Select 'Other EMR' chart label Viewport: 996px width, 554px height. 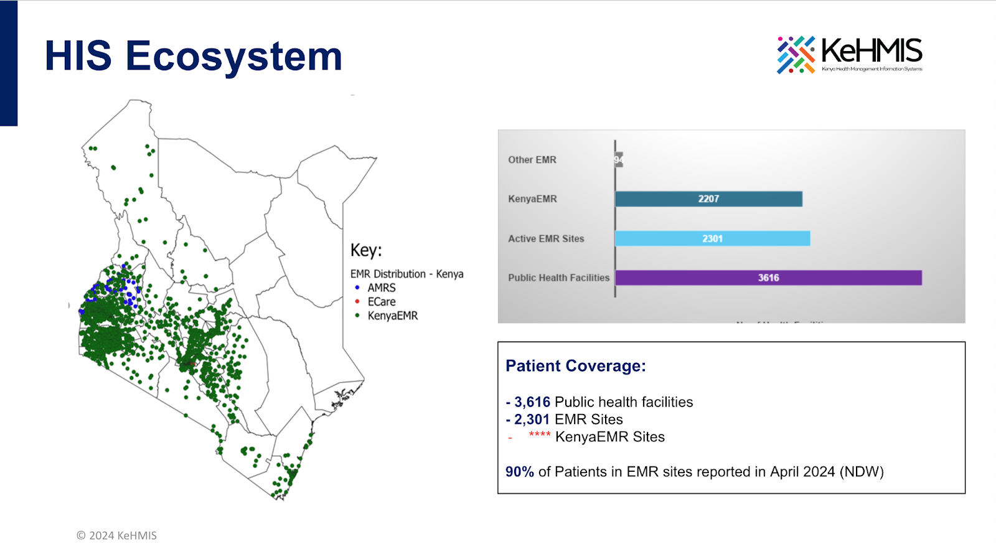(532, 160)
